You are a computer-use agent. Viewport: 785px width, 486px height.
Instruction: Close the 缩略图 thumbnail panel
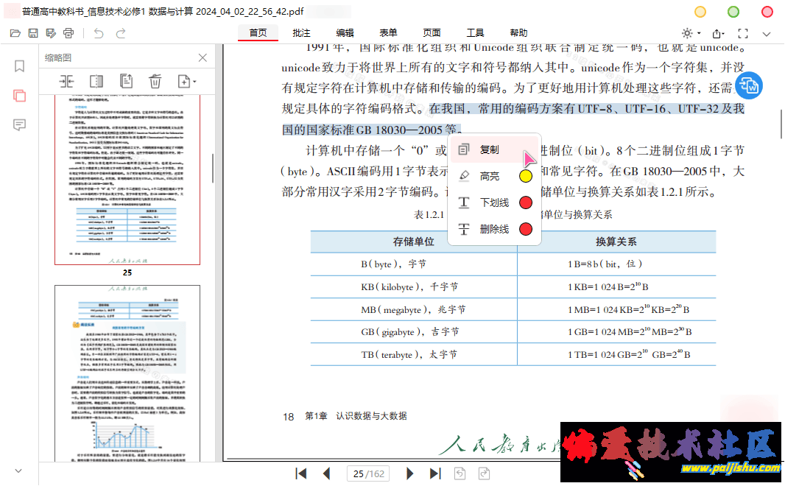[203, 57]
